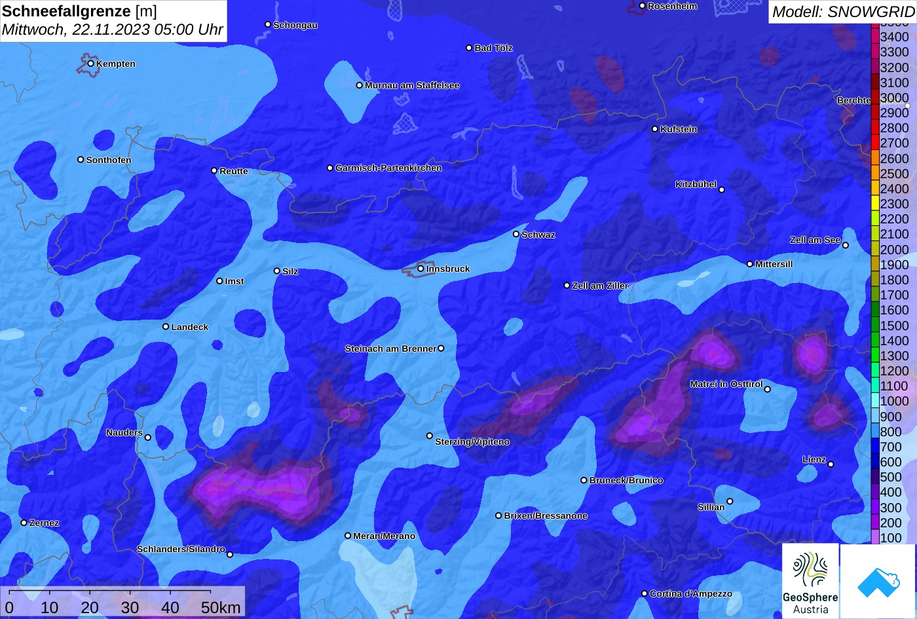Click the 'Schongau' map label
Screen dimensions: 917x619
click(x=295, y=26)
